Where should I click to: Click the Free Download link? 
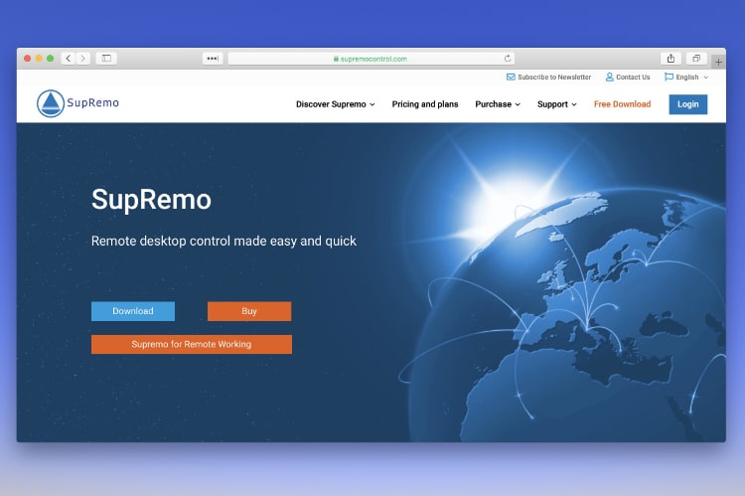pyautogui.click(x=622, y=104)
